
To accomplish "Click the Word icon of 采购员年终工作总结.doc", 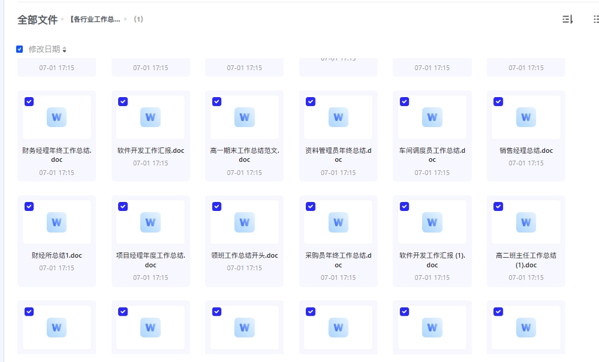I will click(x=338, y=222).
